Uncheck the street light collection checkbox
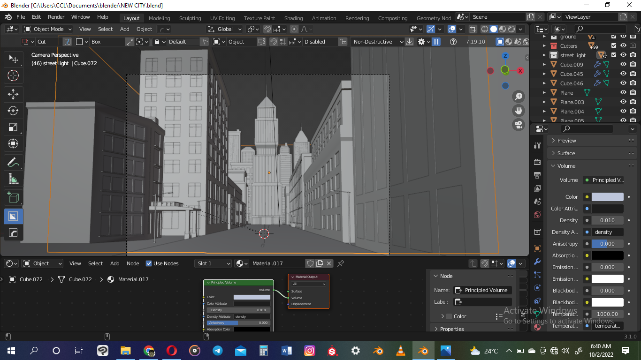This screenshot has width=641, height=360. tap(614, 55)
